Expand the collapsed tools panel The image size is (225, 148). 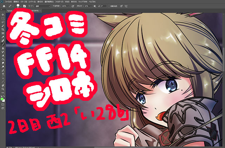[1, 9]
